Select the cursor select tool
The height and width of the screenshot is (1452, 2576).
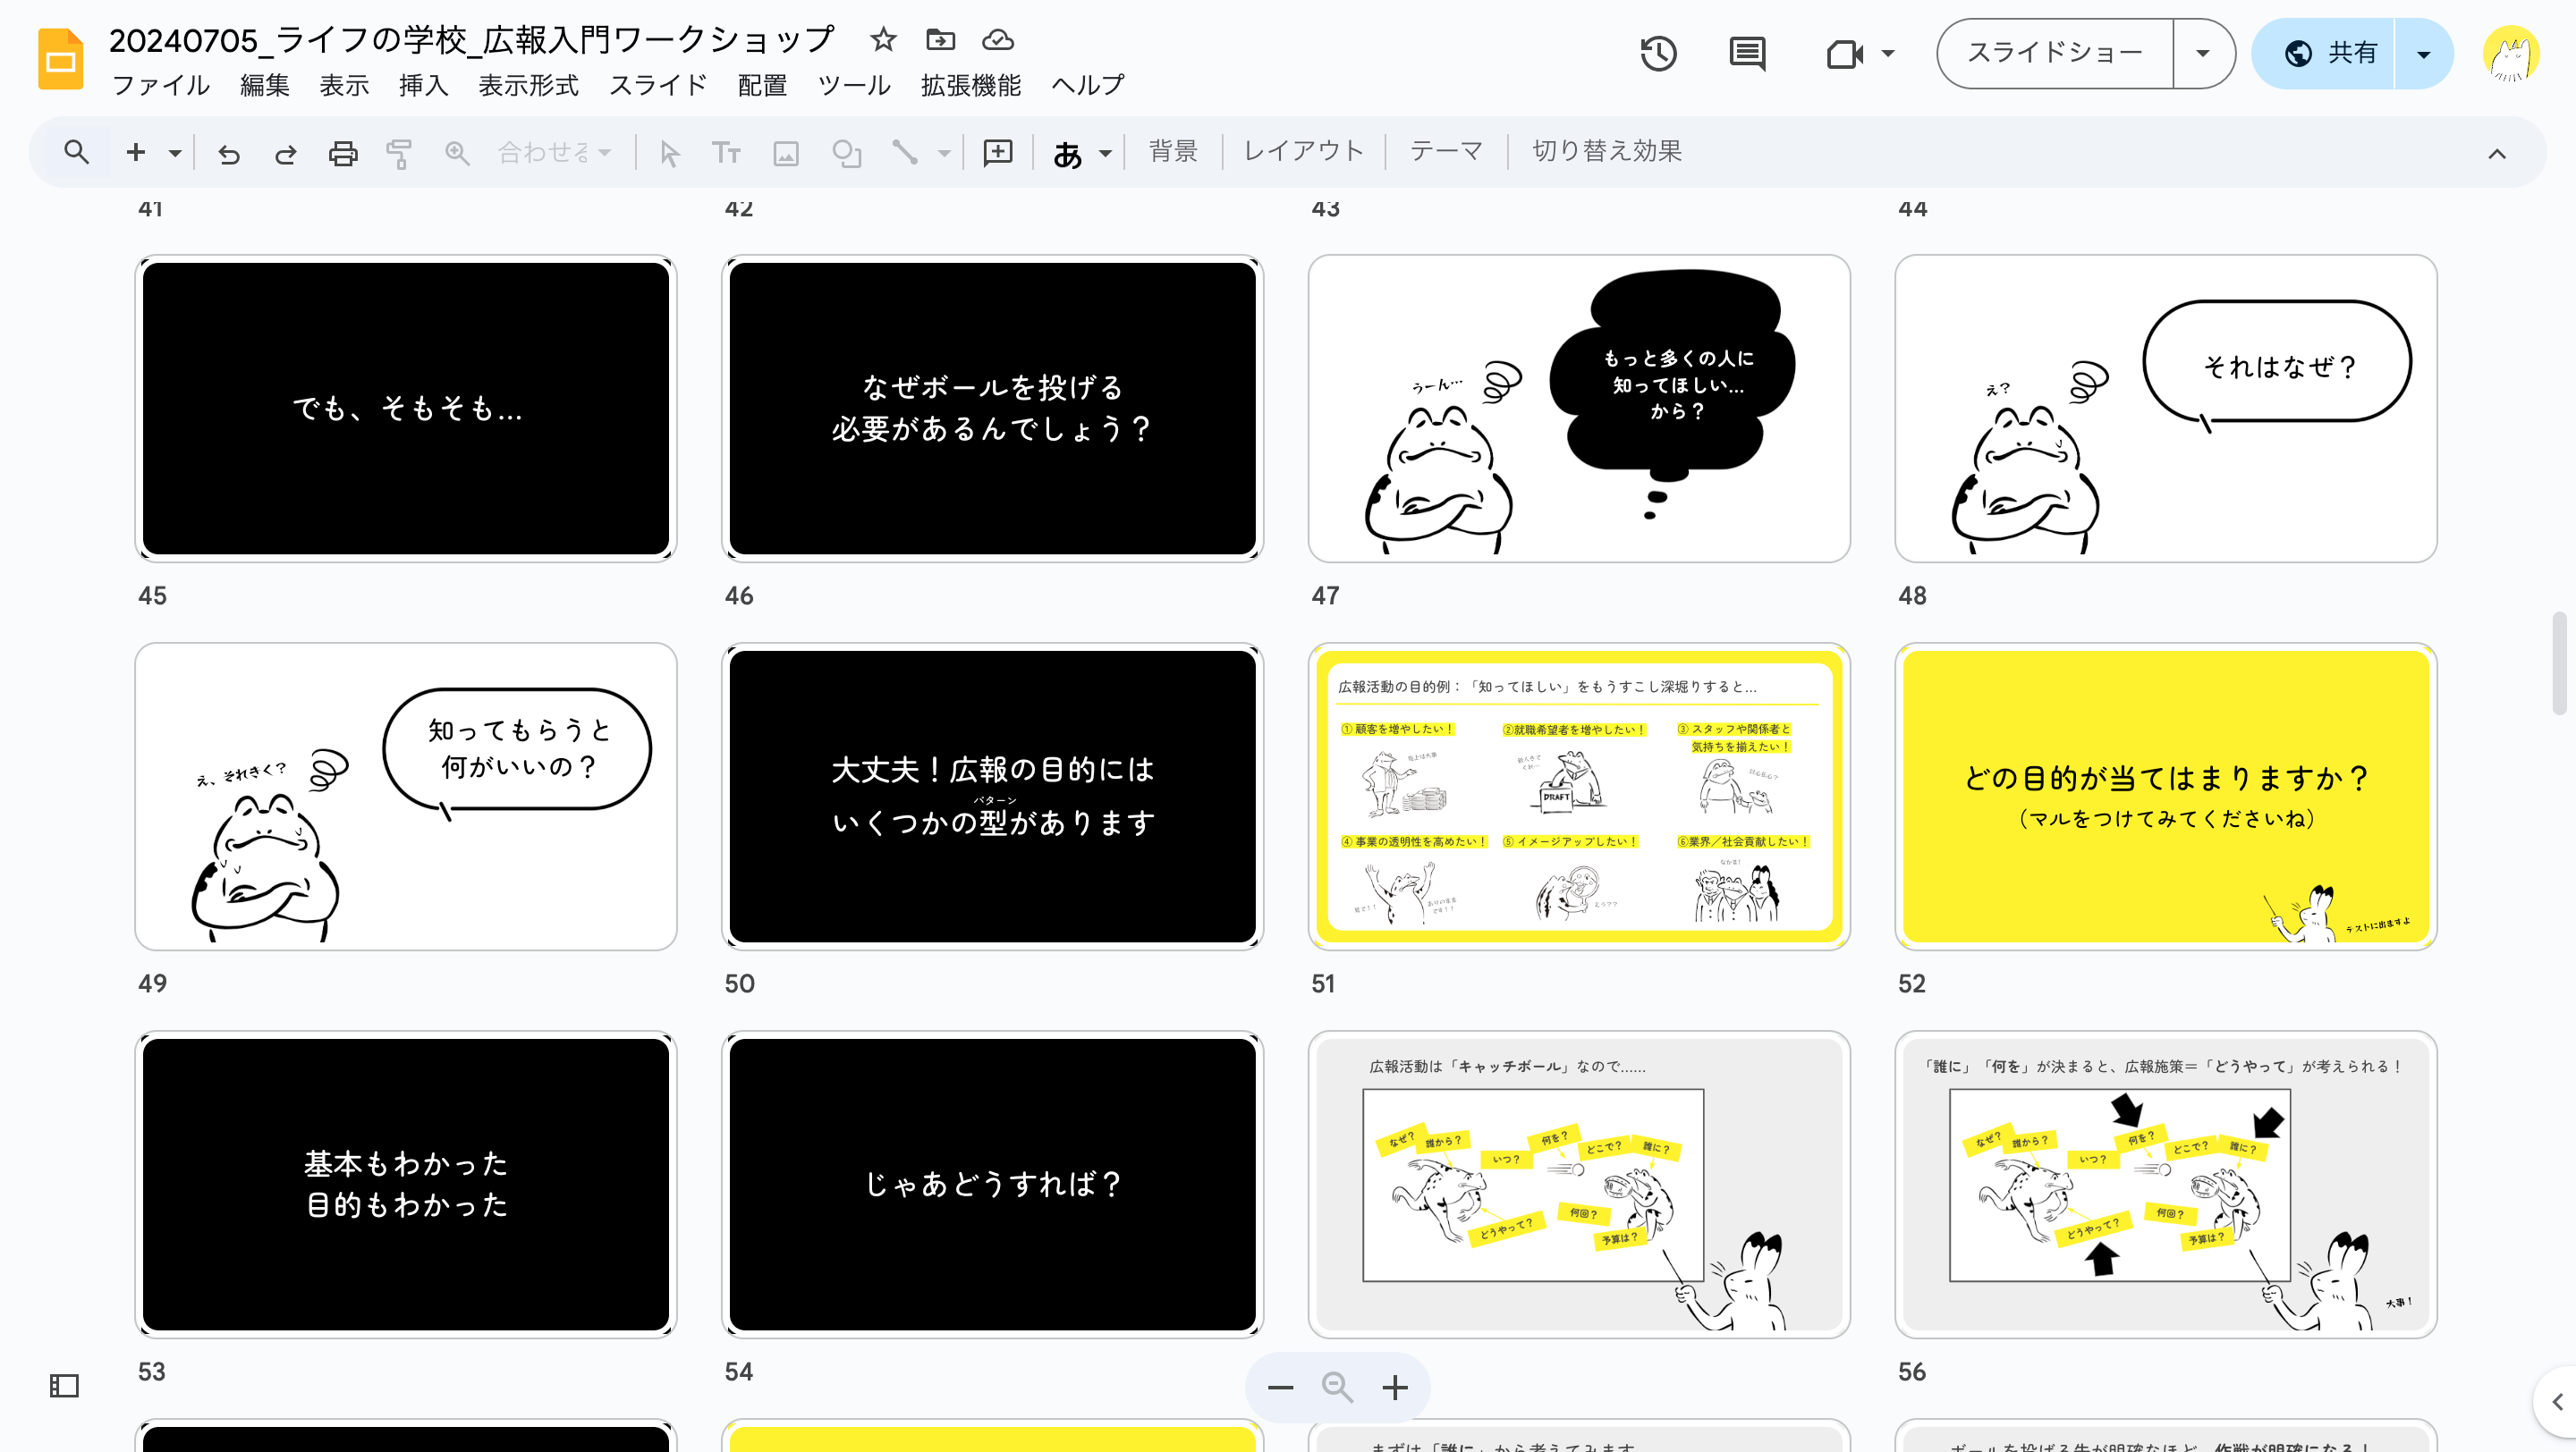point(669,153)
